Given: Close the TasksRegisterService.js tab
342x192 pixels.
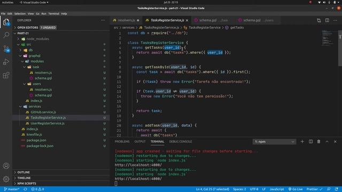Looking at the screenshot, I should pyautogui.click(x=187, y=20).
